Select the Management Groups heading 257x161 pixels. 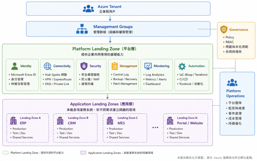pos(113,27)
